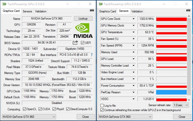Open the Memory Used sensor dropdown

[133, 52]
